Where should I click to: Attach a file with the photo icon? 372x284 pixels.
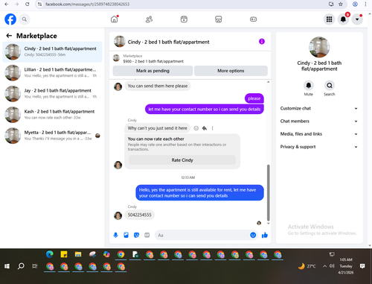126,235
